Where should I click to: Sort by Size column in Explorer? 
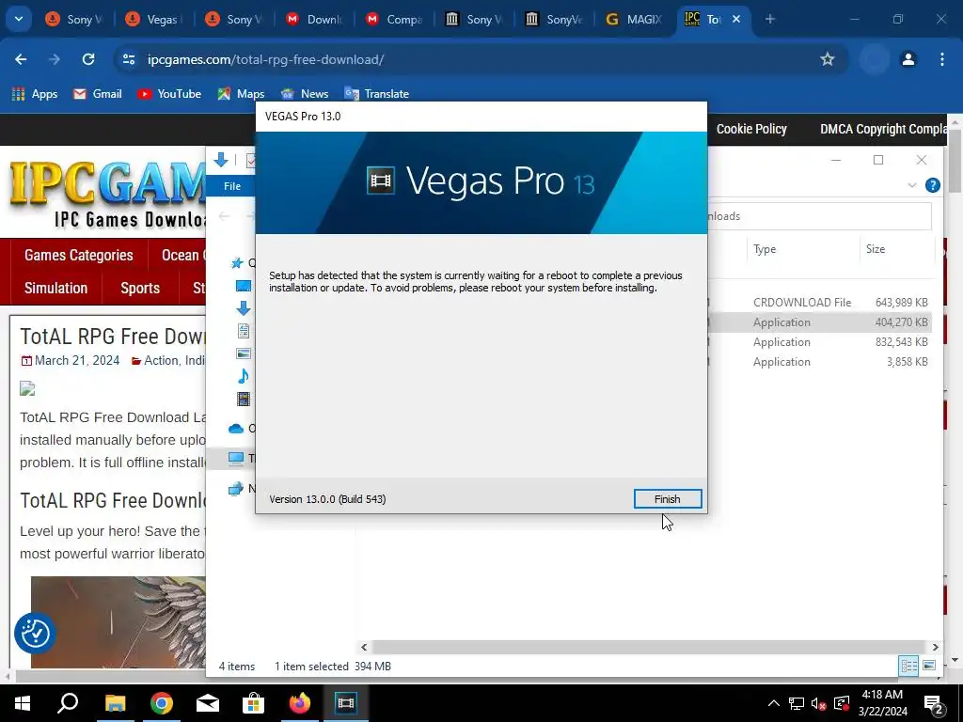(896, 248)
